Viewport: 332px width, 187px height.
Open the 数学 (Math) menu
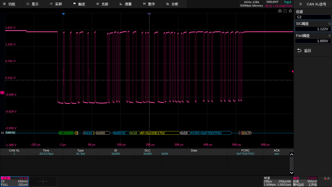coord(149,4)
